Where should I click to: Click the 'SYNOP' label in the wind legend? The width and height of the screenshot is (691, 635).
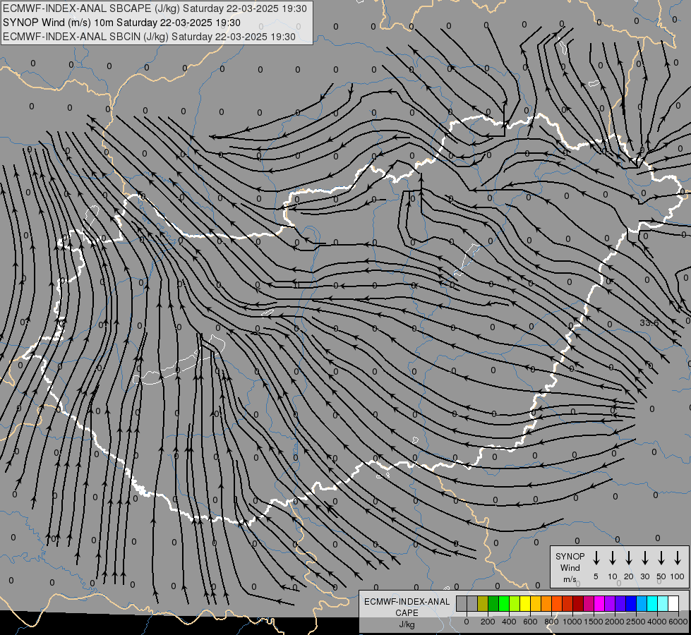570,556
